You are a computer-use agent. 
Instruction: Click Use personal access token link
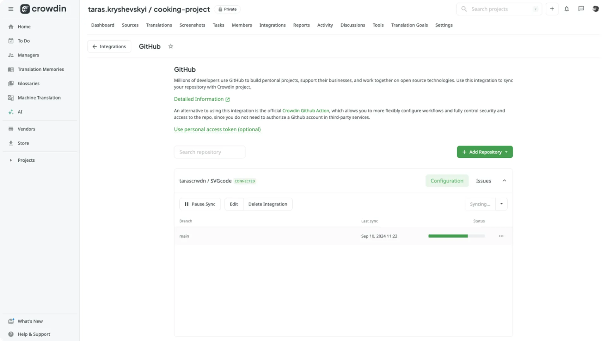(217, 129)
